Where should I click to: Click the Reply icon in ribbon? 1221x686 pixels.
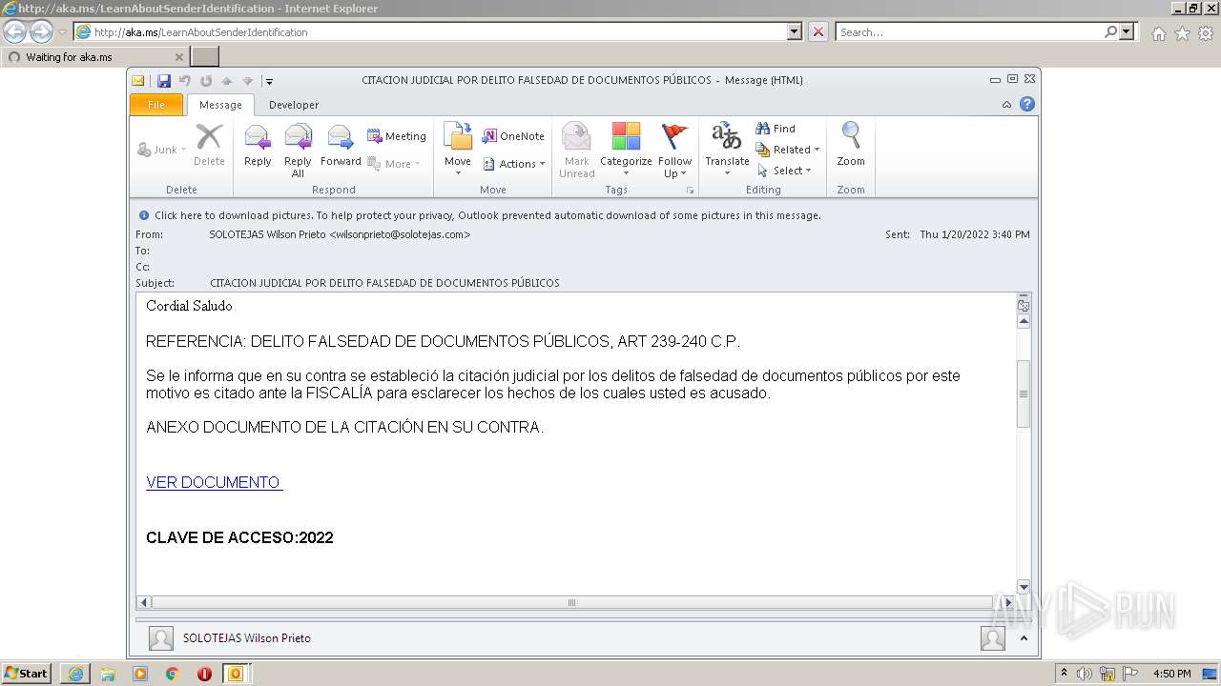(x=258, y=146)
